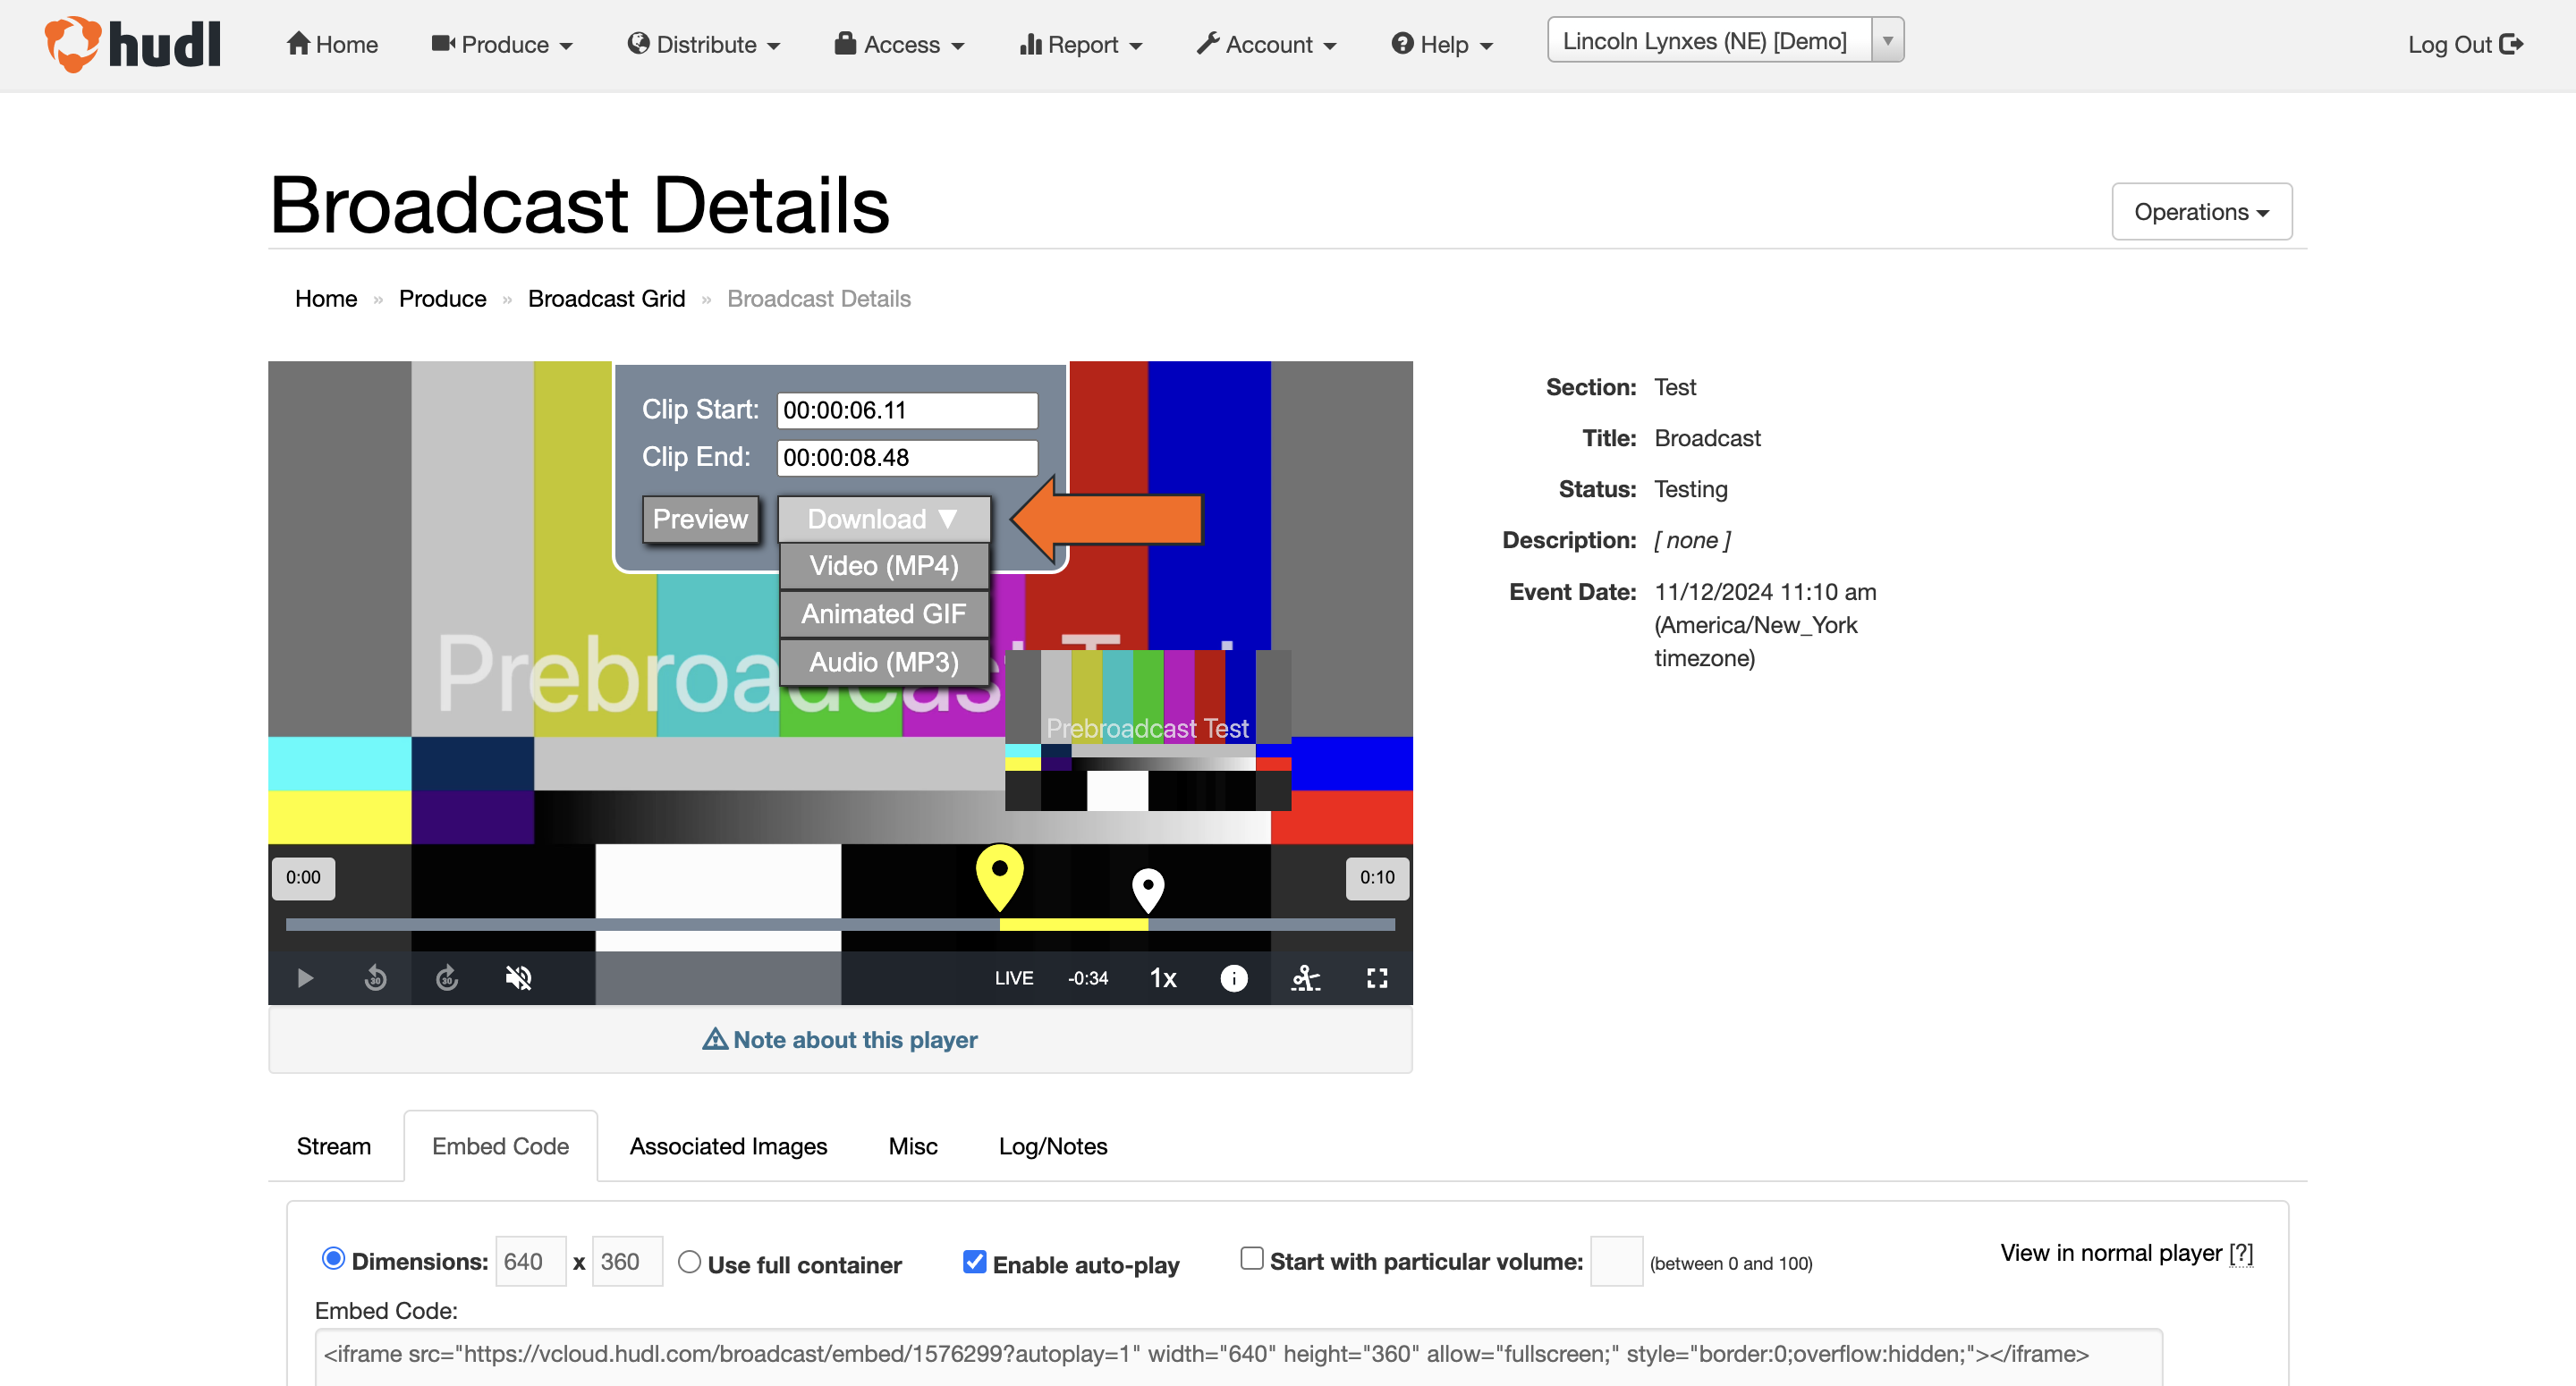This screenshot has width=2576, height=1386.
Task: Expand the Report menu
Action: [x=1080, y=44]
